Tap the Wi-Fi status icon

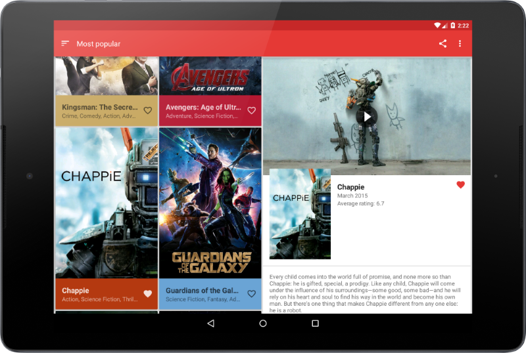point(437,26)
